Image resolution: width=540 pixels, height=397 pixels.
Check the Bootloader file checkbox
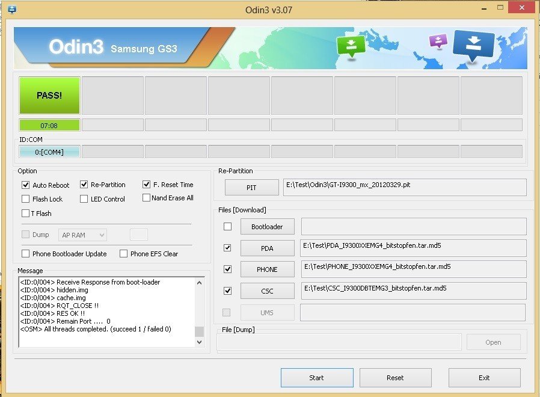pos(227,226)
